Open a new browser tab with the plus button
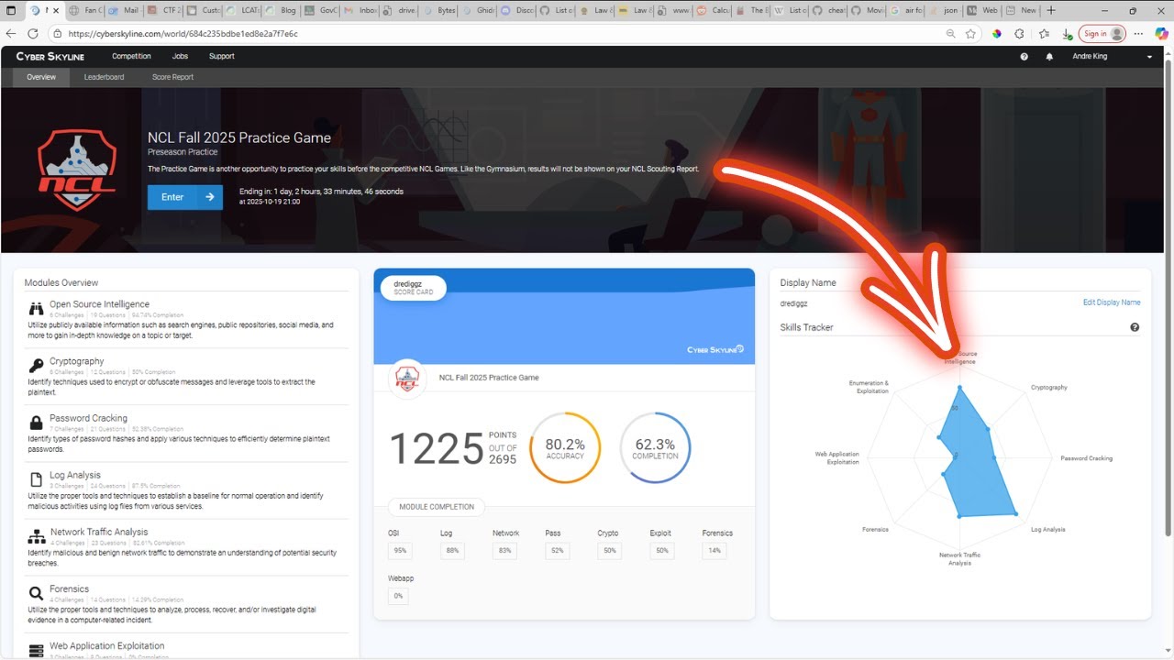This screenshot has width=1174, height=660. [x=1050, y=11]
